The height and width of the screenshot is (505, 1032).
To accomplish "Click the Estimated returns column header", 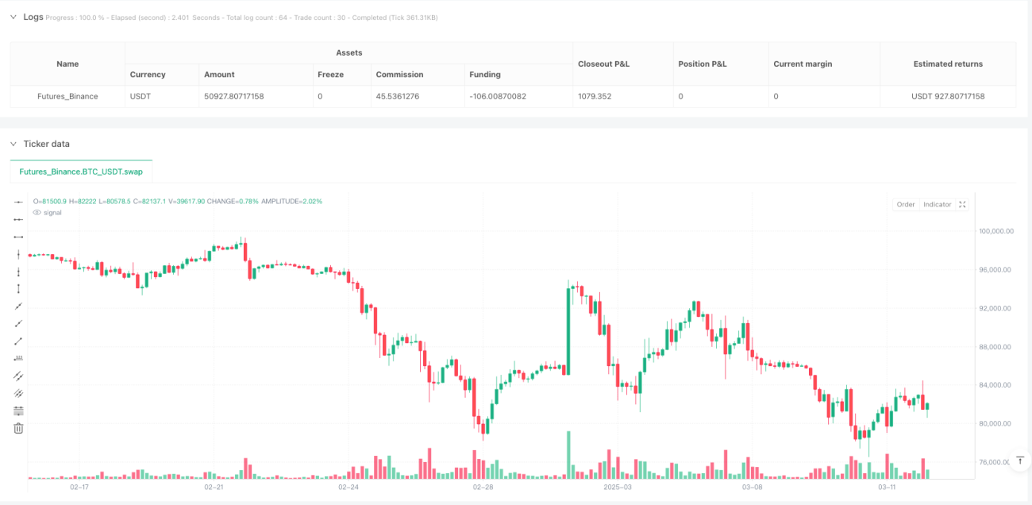I will pos(948,64).
